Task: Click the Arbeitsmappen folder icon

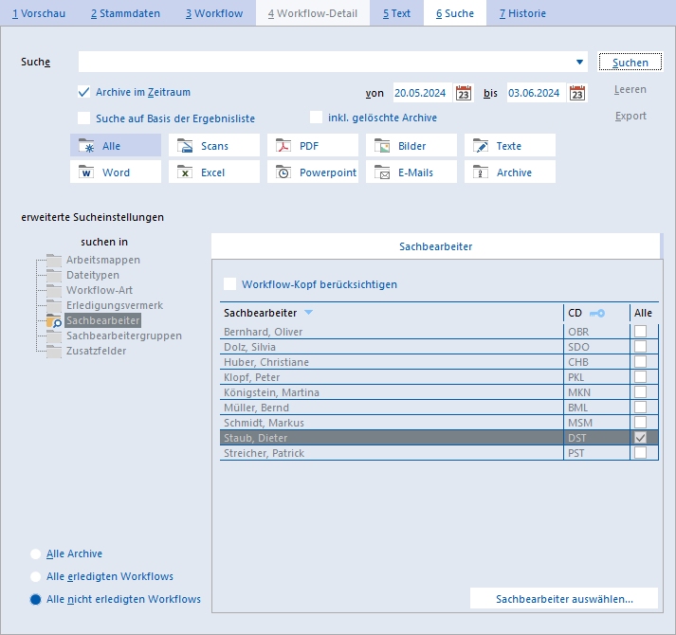Action: (x=54, y=260)
